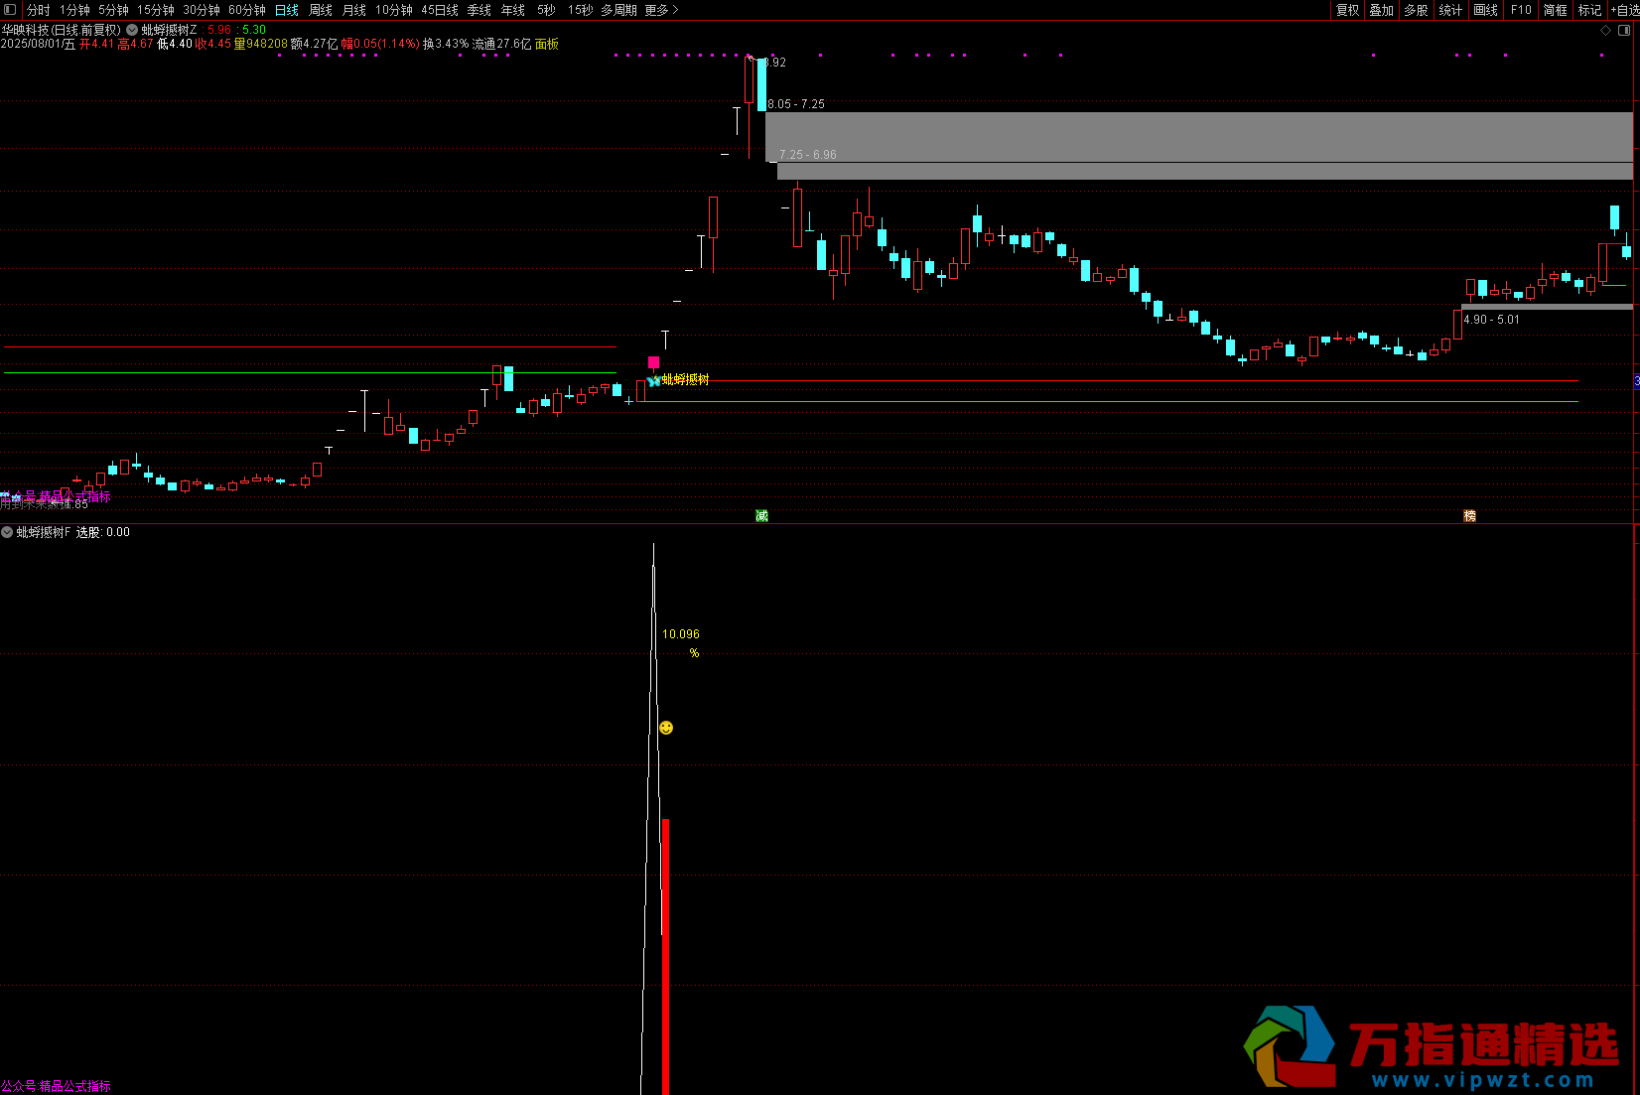Click the 统计 statistics button
Viewport: 1640px width, 1095px height.
1450,10
